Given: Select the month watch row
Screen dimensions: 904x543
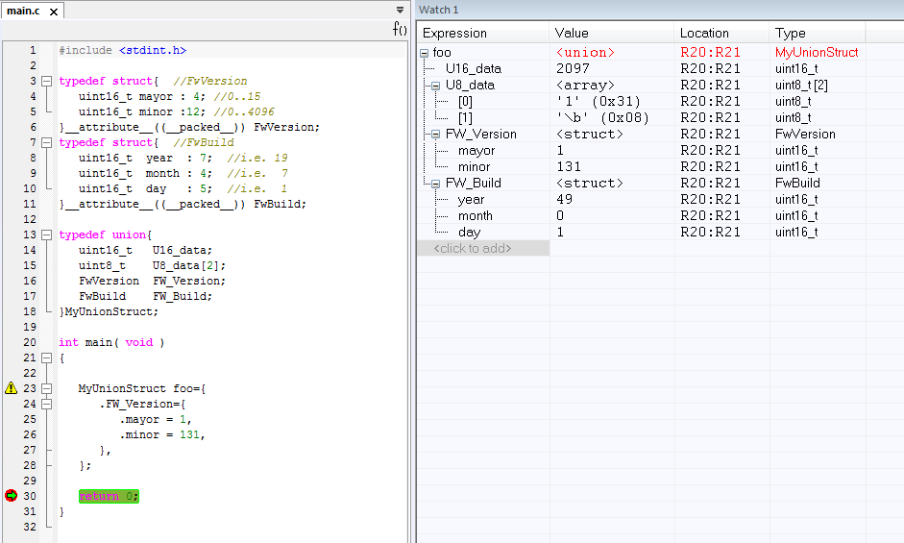Looking at the screenshot, I should click(660, 216).
